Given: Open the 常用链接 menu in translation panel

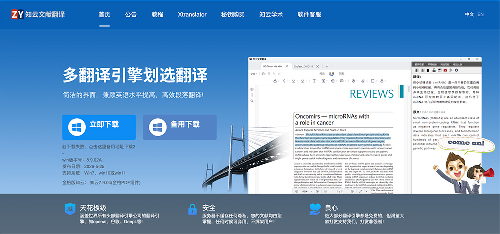Looking at the screenshot, I should coord(433,64).
